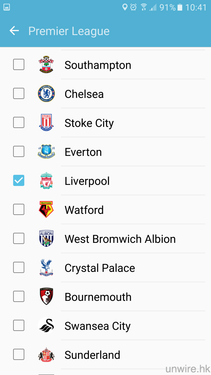Tap the Stoke City crest icon
This screenshot has height=375, width=211.
tap(46, 122)
